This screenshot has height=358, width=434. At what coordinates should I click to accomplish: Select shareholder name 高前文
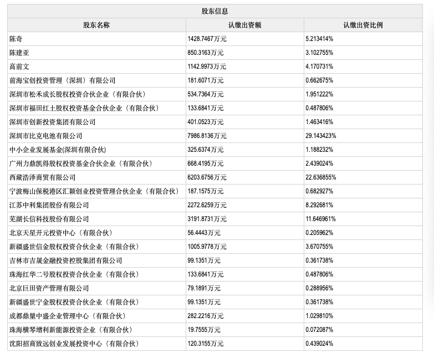tap(19, 67)
